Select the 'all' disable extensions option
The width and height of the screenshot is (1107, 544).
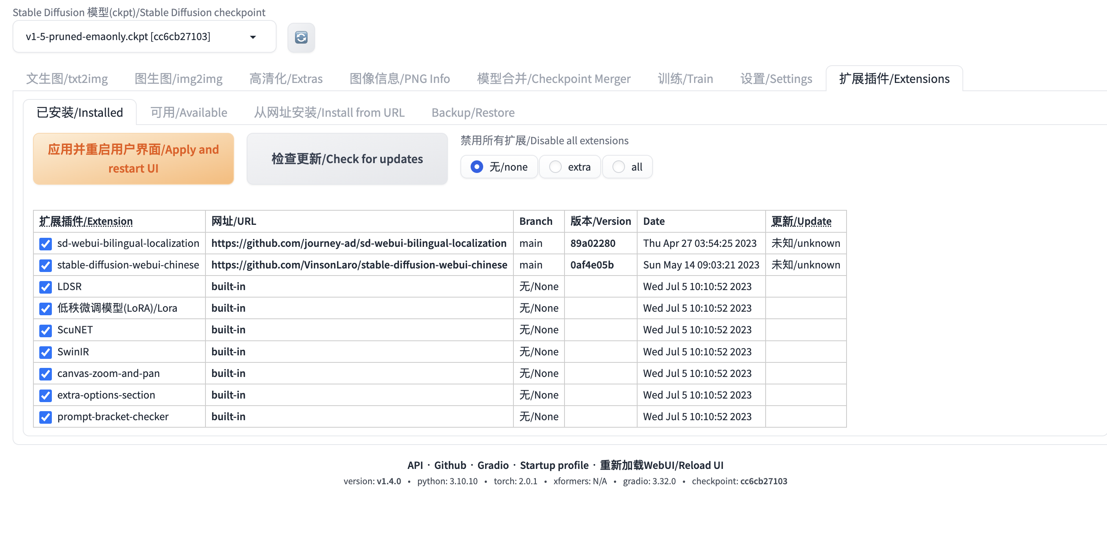coord(618,167)
